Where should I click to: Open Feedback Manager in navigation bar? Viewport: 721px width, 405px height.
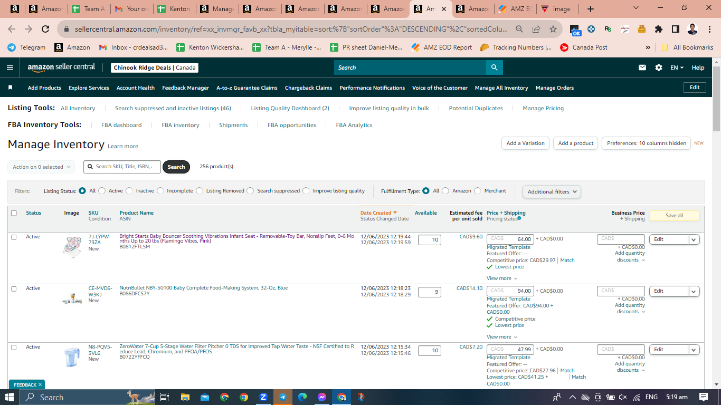point(185,88)
